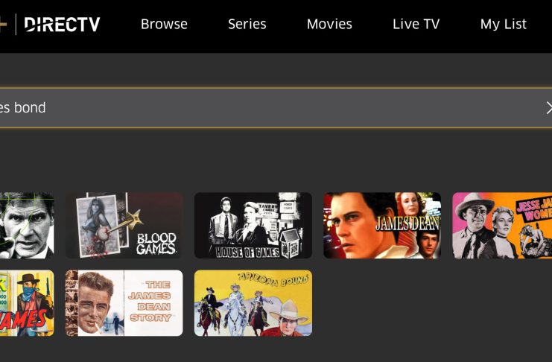Open My List
The height and width of the screenshot is (362, 552).
(503, 24)
